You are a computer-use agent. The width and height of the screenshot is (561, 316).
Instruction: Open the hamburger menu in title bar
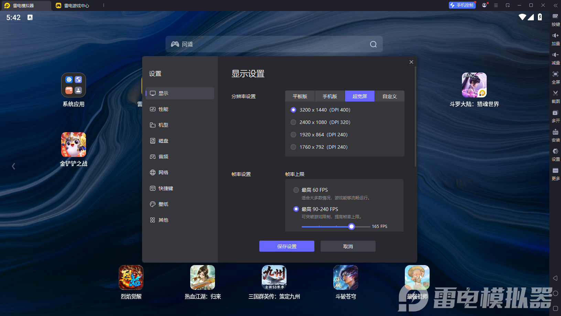[496, 5]
